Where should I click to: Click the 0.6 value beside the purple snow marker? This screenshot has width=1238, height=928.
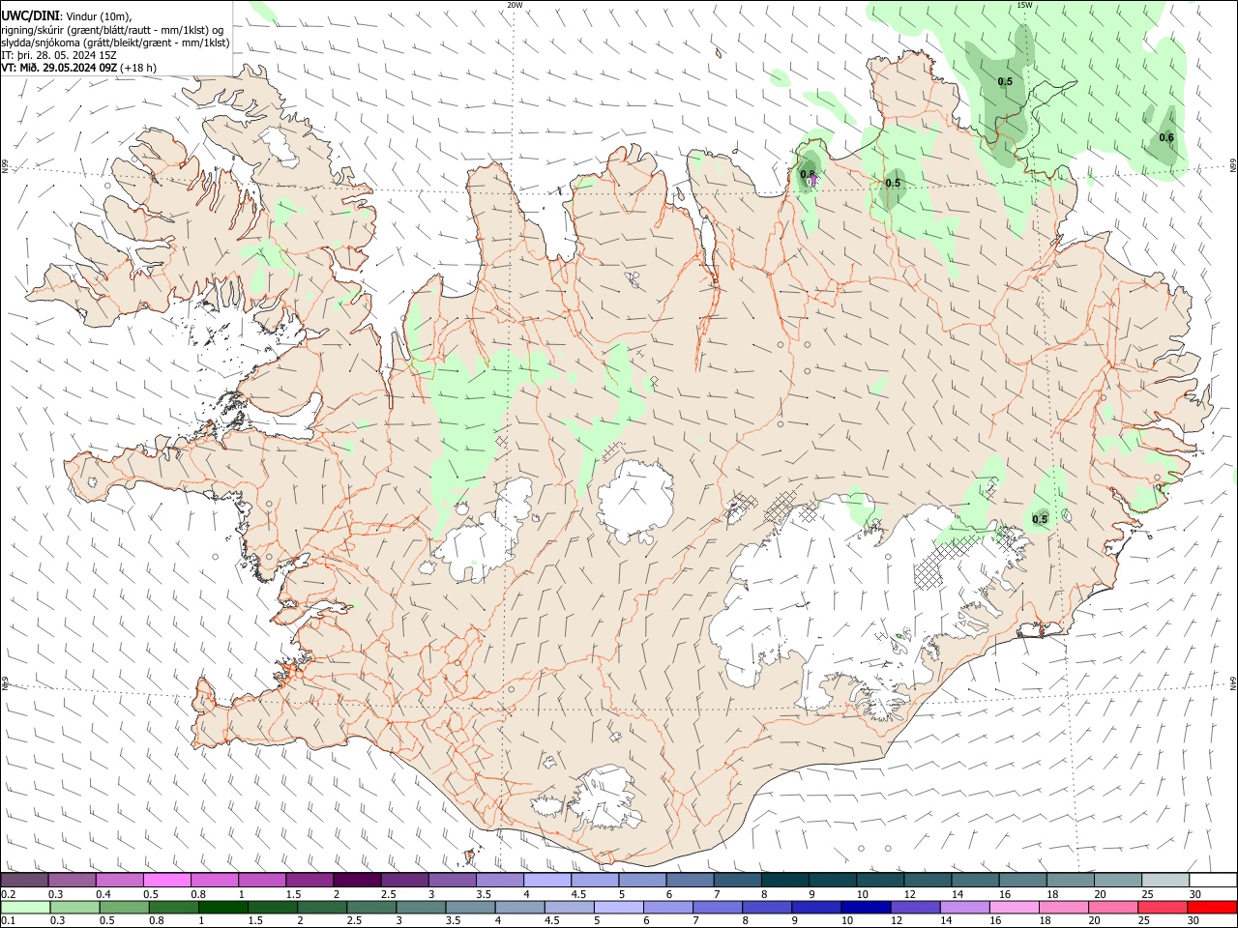[808, 174]
